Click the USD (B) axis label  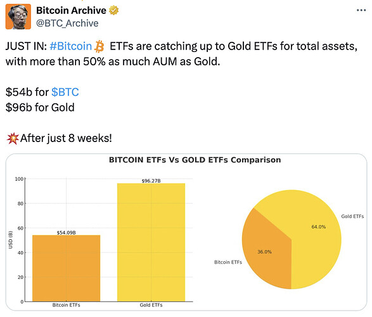[10, 240]
